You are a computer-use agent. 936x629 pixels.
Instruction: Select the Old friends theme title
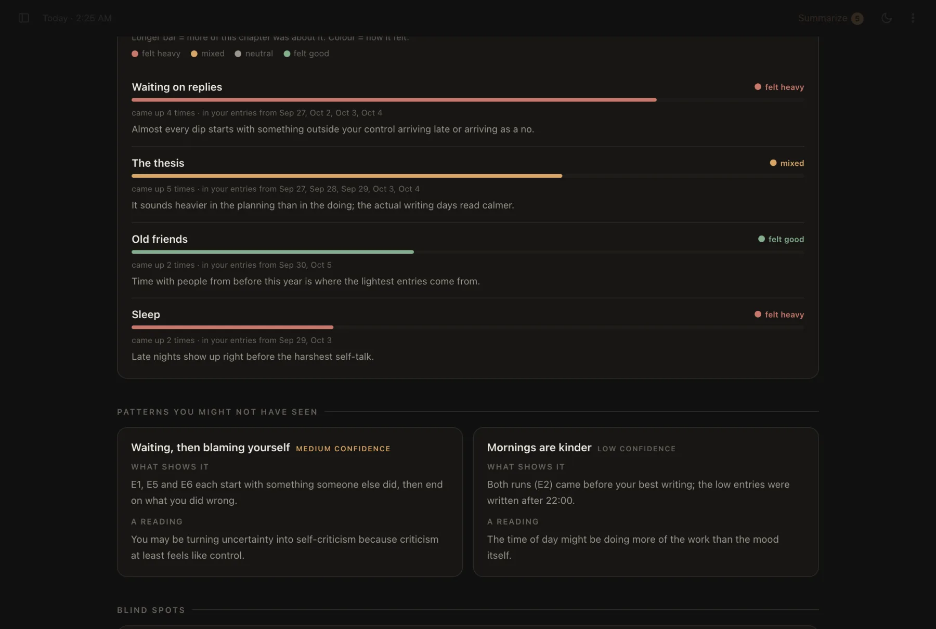pyautogui.click(x=160, y=239)
